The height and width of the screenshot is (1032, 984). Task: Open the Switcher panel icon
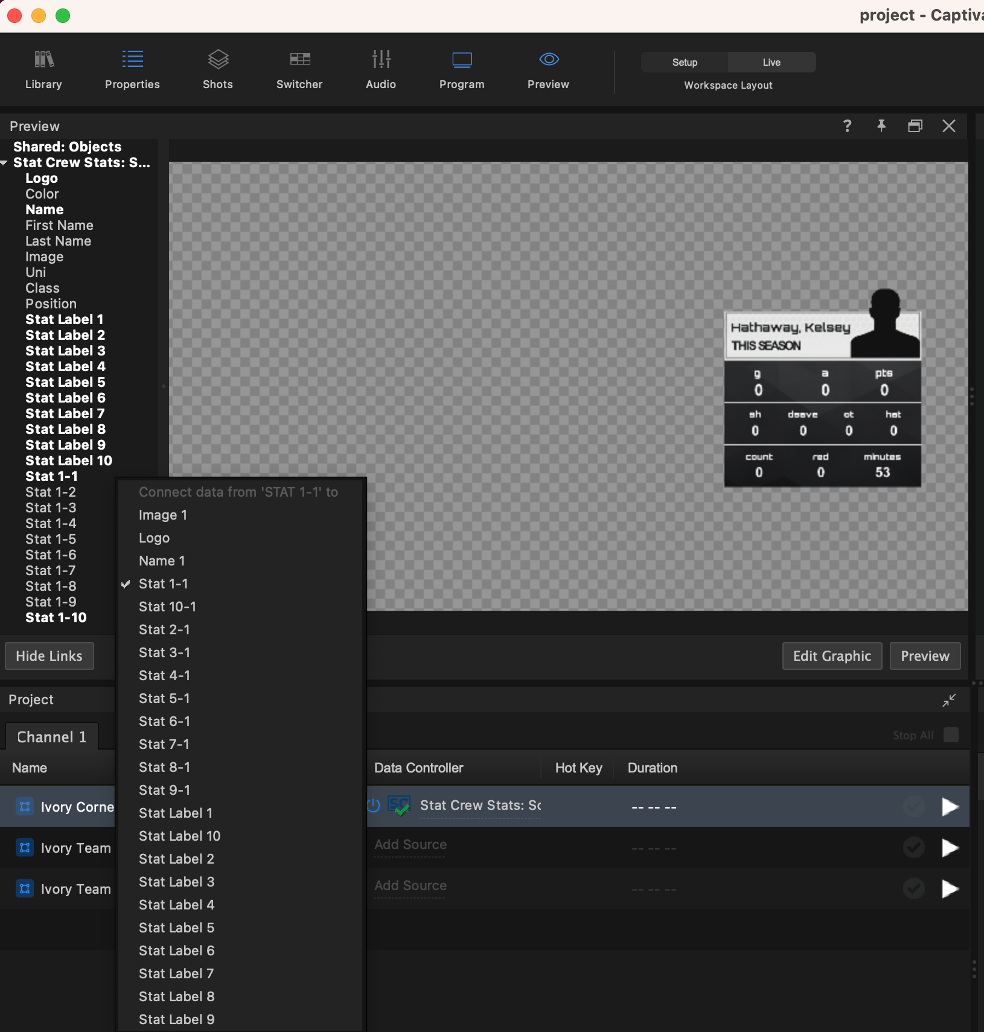click(x=299, y=59)
